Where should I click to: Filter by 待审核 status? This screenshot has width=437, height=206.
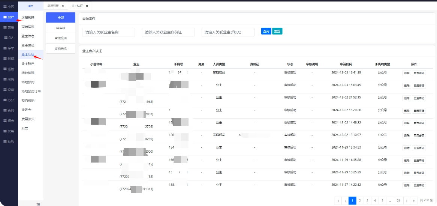pyautogui.click(x=60, y=28)
